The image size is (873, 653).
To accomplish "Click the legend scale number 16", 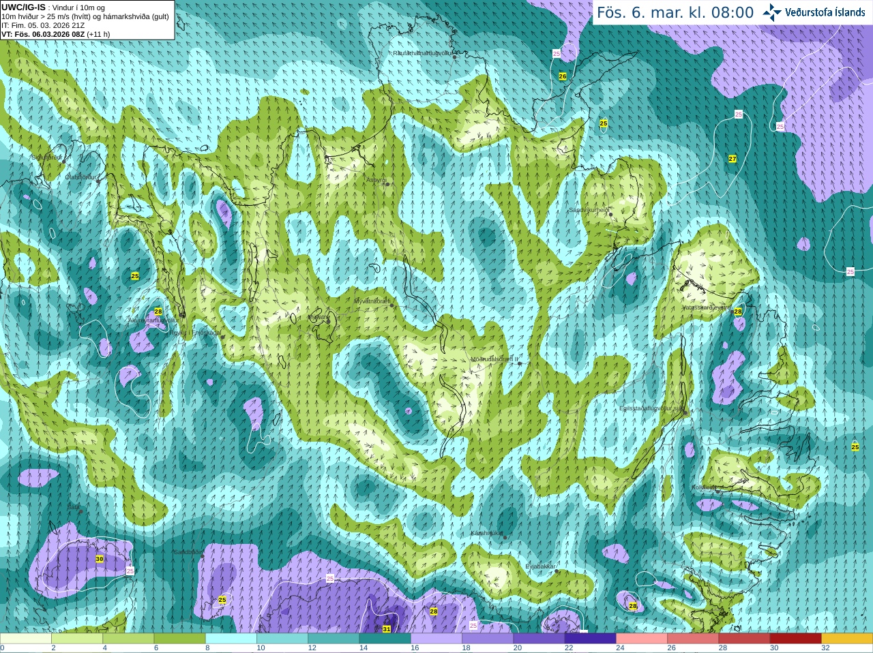I will tap(415, 648).
